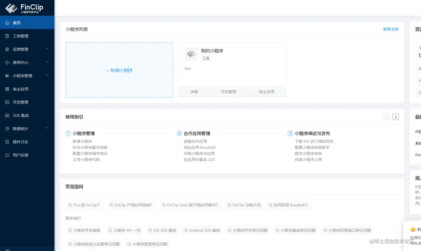The width and height of the screenshot is (421, 251).
Task: Click guide link 在应用中集成 SDK
Action: coord(199,160)
